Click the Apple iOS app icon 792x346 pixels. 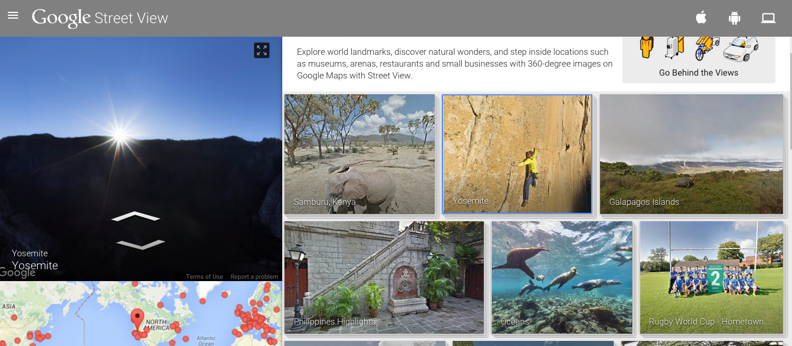pyautogui.click(x=701, y=17)
